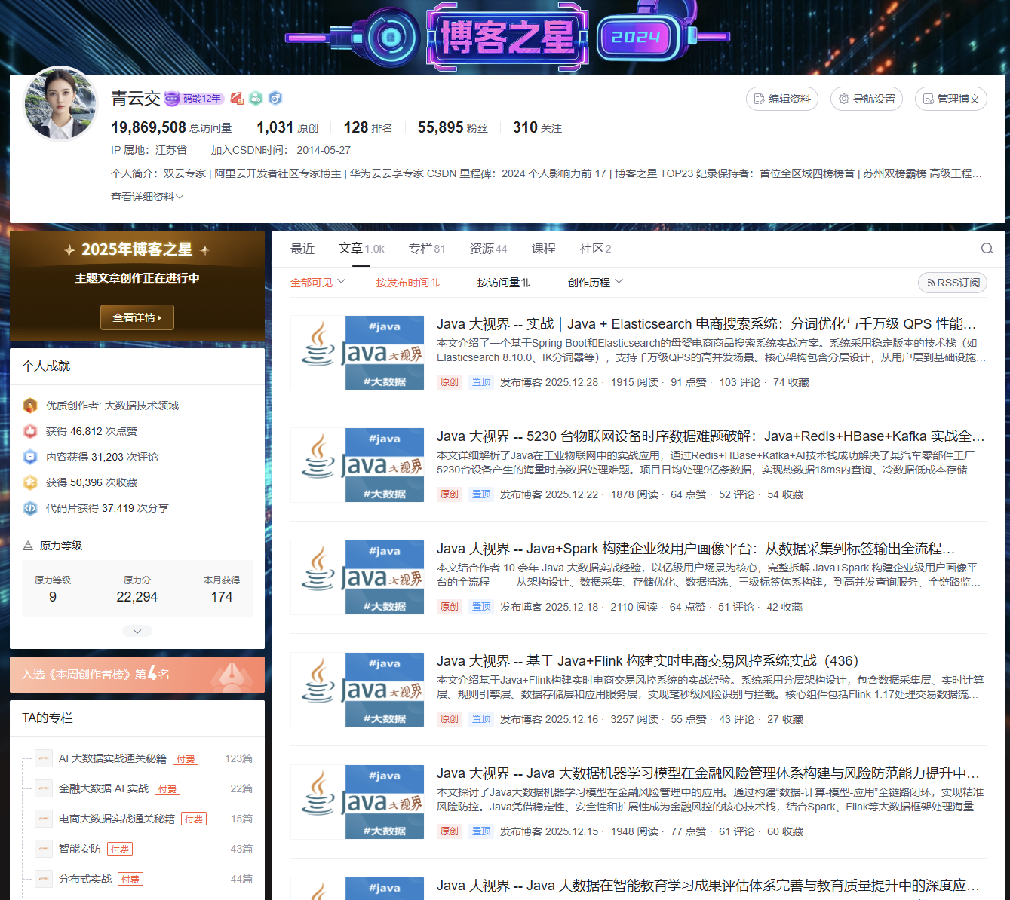Click the 原力等级 triangle icon
Image resolution: width=1010 pixels, height=900 pixels.
pos(28,546)
